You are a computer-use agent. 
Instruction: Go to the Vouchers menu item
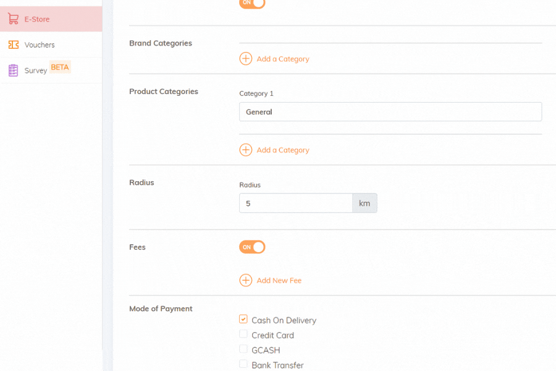point(51,45)
